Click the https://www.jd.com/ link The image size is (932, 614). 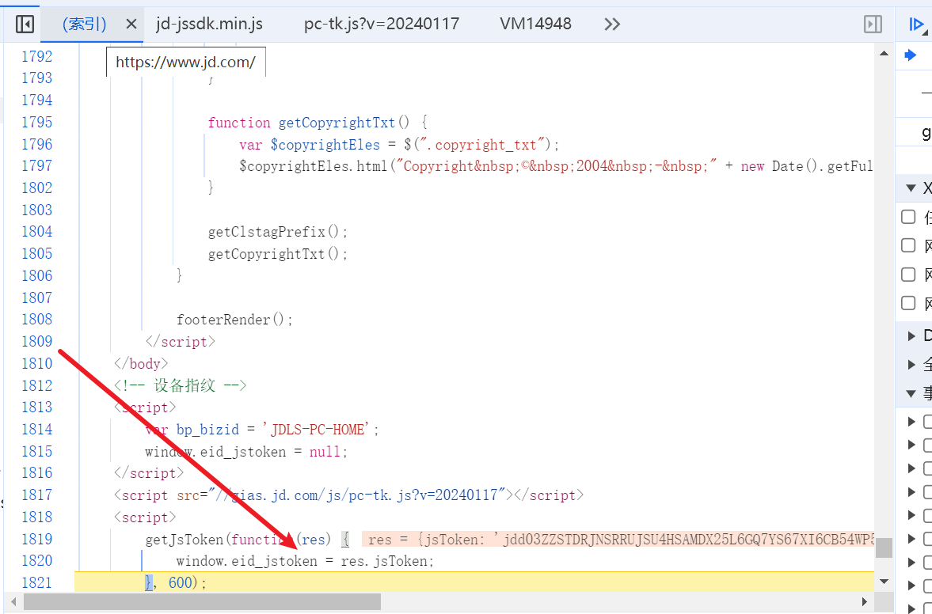click(x=185, y=62)
